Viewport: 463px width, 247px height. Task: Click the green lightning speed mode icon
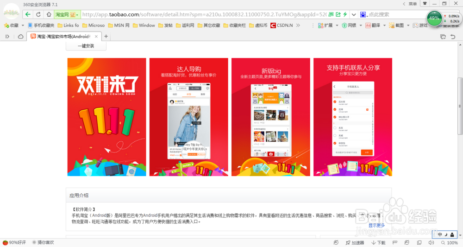click(345, 14)
